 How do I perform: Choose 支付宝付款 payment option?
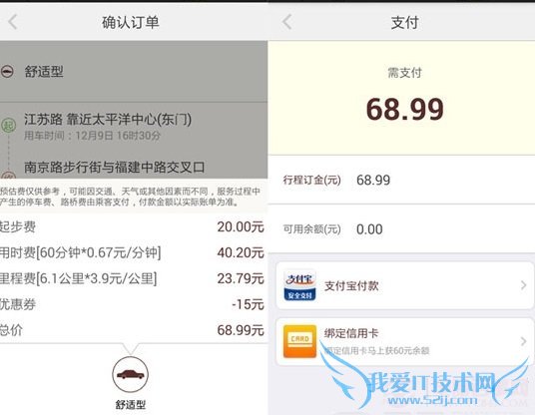[x=404, y=285]
